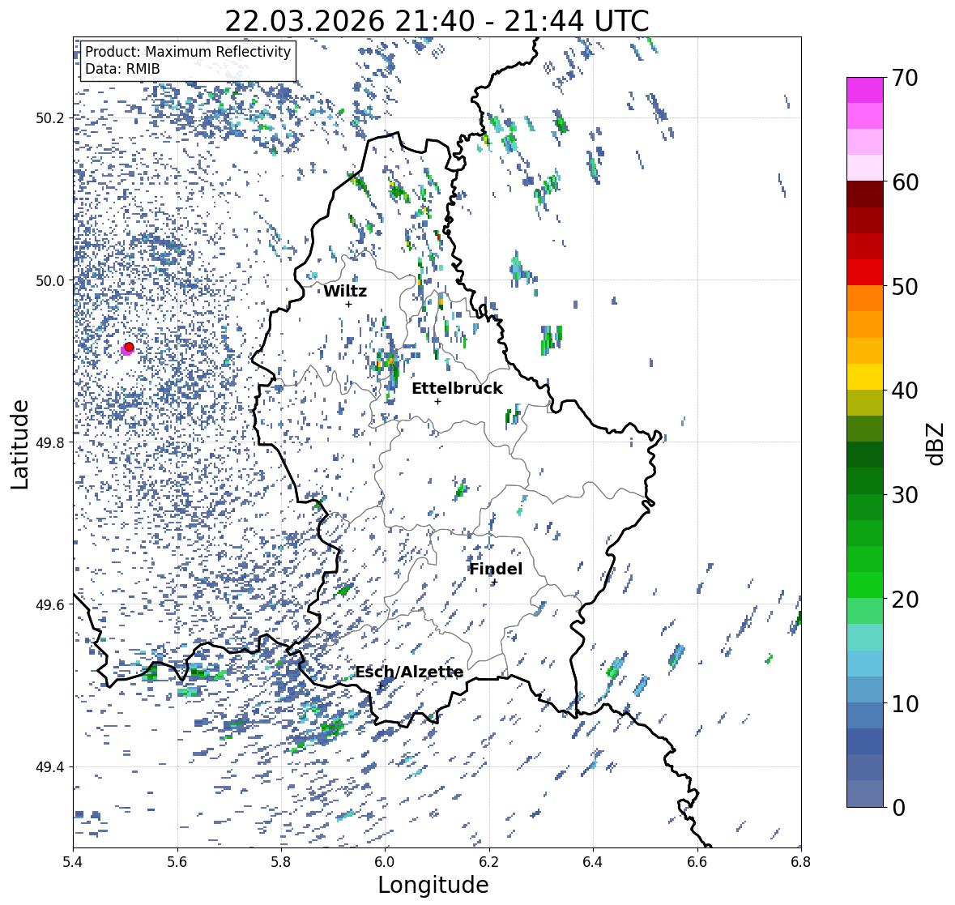Click the dark red color band near 60 dBZ
This screenshot has width=955, height=905.
(x=865, y=194)
